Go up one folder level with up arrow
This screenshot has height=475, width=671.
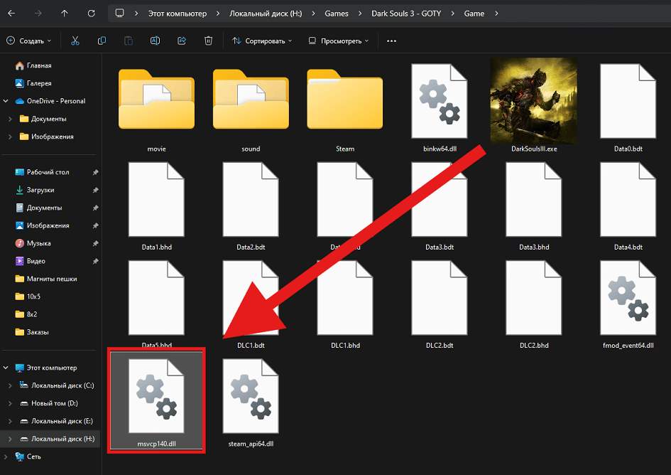point(65,14)
